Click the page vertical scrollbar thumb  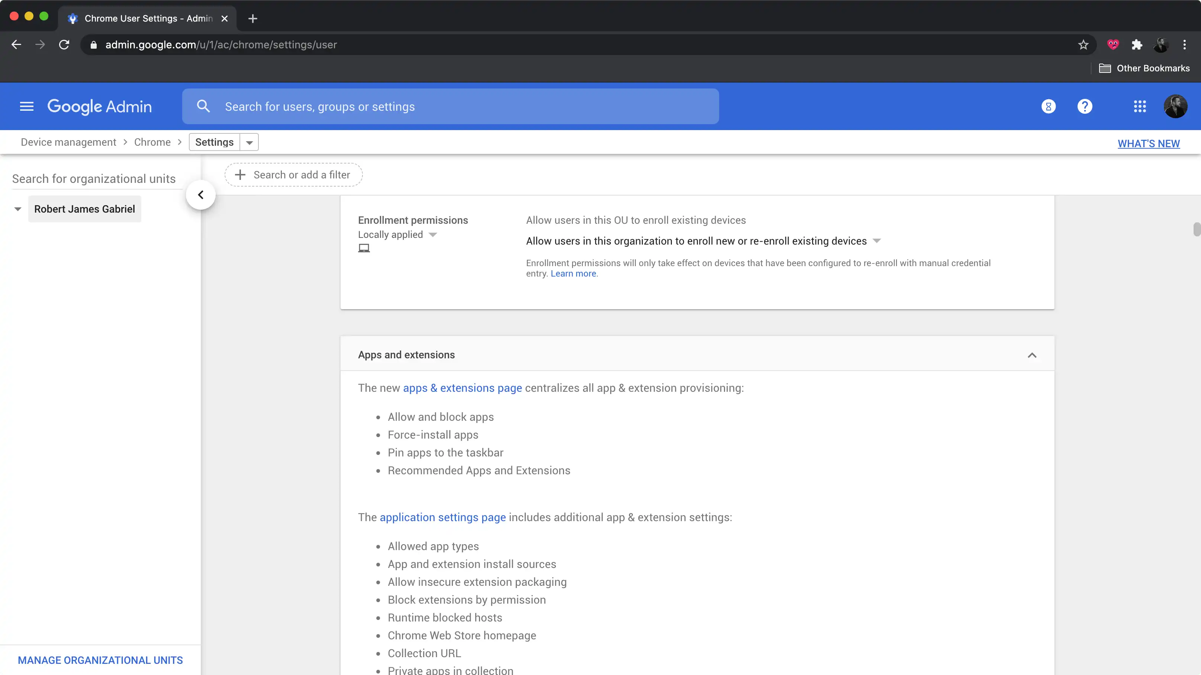[1196, 230]
